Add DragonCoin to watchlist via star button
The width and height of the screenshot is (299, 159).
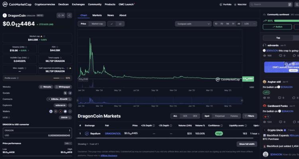click(x=61, y=16)
